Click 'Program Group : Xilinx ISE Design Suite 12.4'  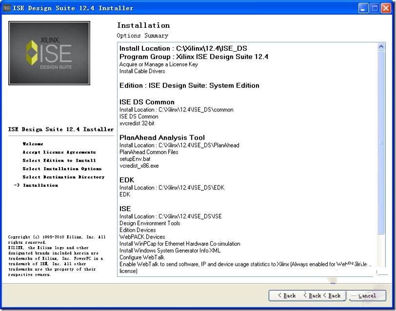tap(194, 57)
